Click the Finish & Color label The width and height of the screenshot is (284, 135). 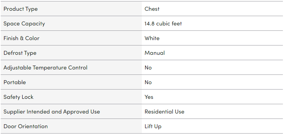pos(21,38)
